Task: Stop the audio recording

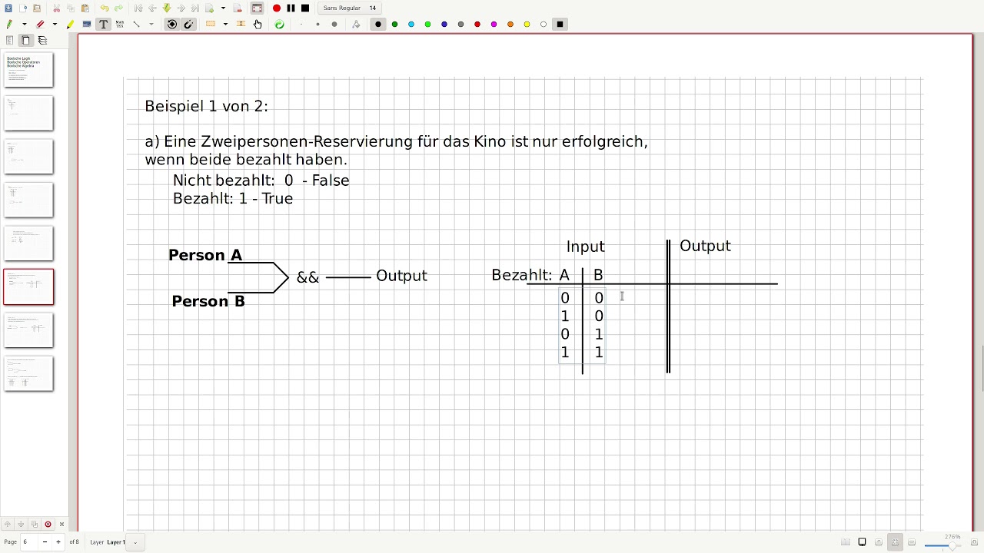Action: [x=305, y=8]
